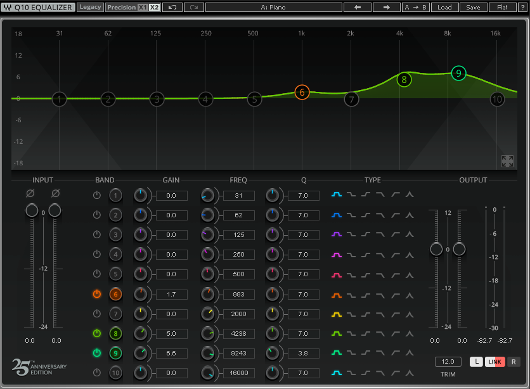Click band 1 node on the EQ graph

click(x=59, y=99)
